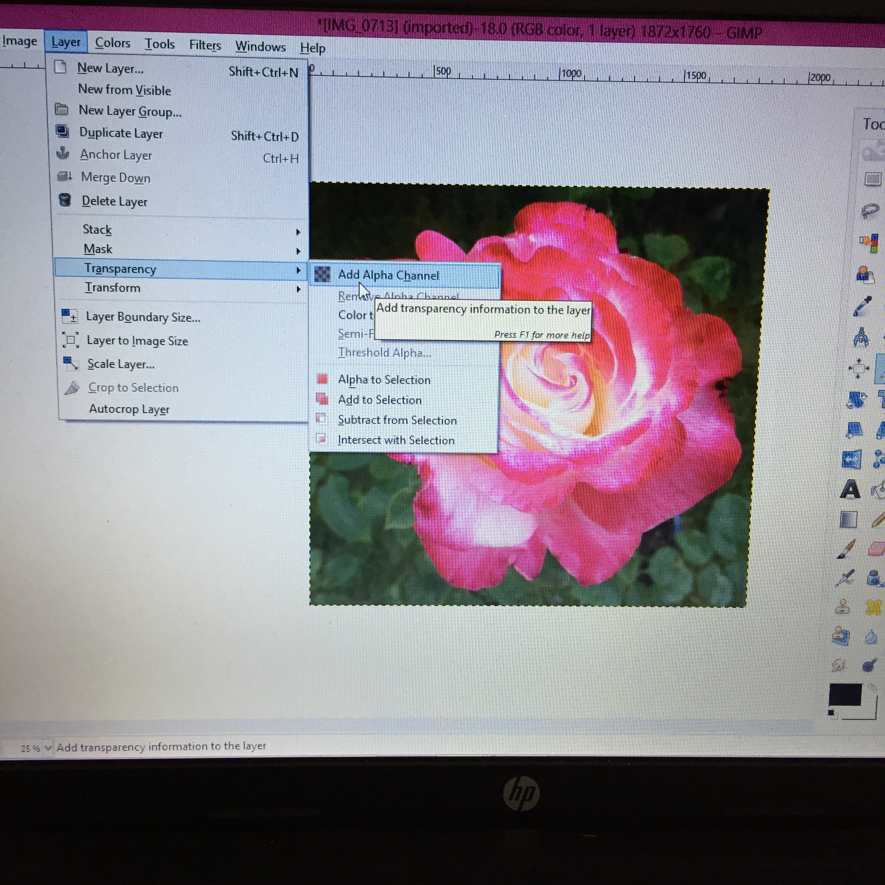This screenshot has height=885, width=885.
Task: Choose Autocrop Layer
Action: [183, 409]
